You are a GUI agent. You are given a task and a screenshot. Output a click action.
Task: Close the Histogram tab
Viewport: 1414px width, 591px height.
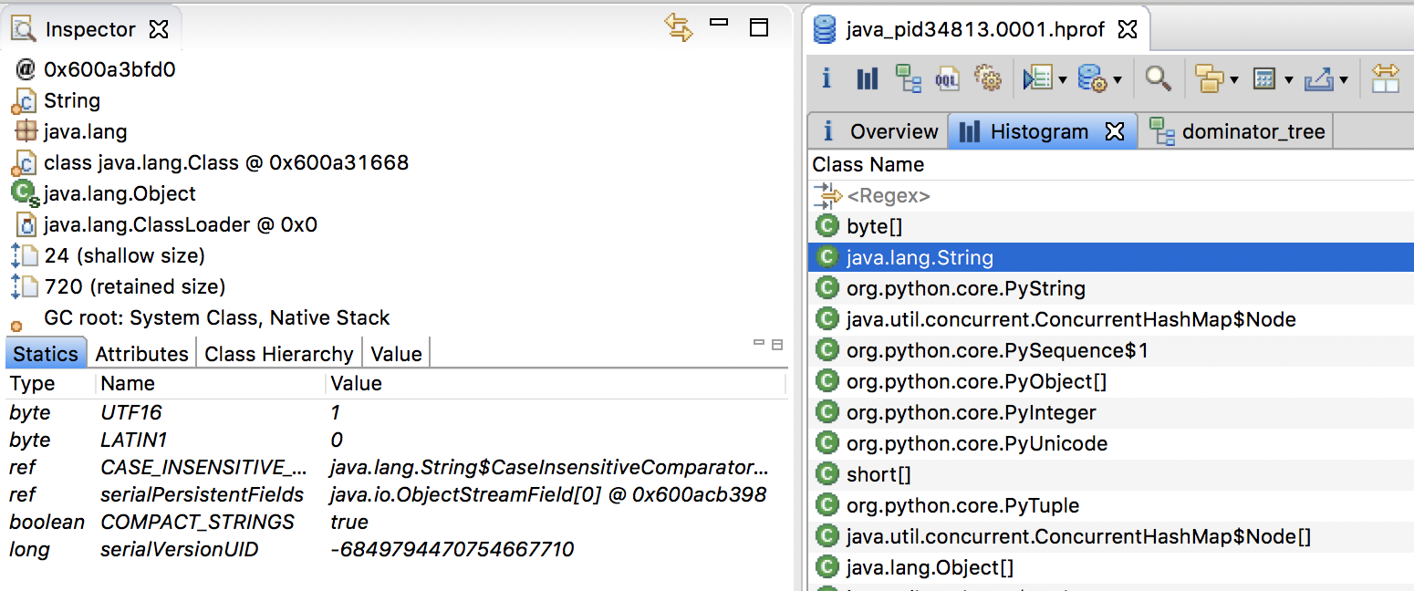(1114, 131)
